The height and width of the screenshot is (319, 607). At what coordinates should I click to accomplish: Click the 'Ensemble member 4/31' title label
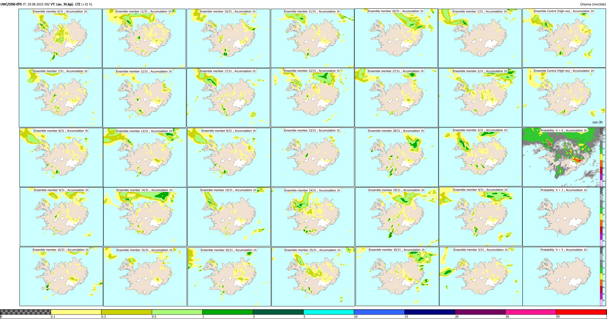[480, 190]
